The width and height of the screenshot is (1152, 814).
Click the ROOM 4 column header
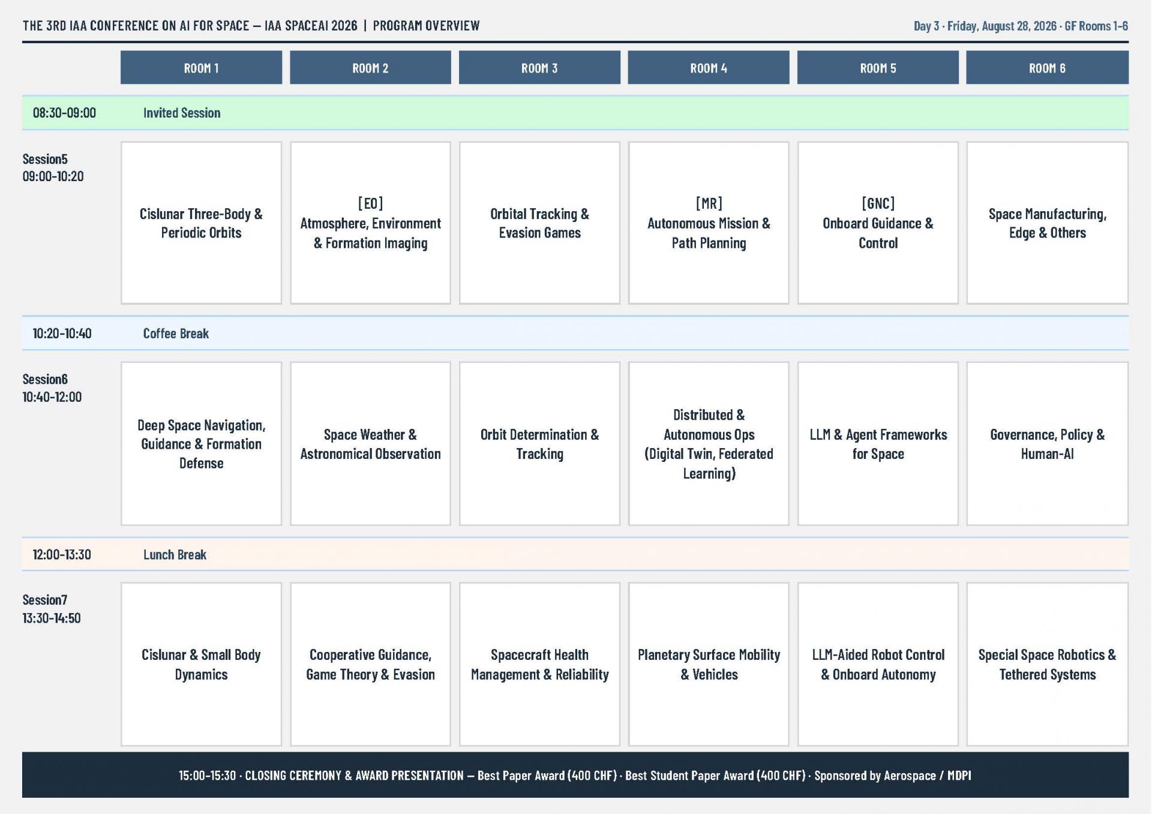709,67
